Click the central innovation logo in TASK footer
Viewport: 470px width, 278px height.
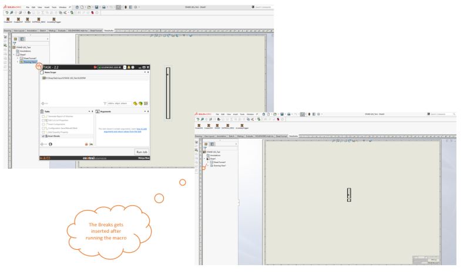95,158
